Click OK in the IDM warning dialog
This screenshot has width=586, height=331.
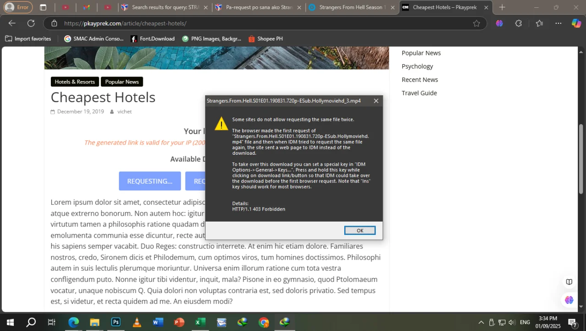click(x=360, y=230)
